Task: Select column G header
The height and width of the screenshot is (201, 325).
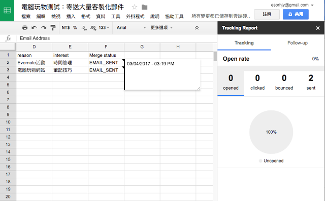Action: point(142,47)
